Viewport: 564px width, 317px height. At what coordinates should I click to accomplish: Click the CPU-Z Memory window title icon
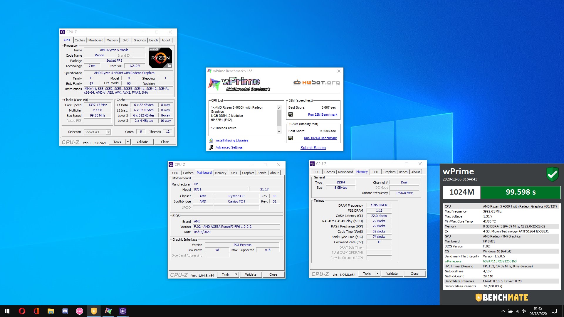[312, 164]
